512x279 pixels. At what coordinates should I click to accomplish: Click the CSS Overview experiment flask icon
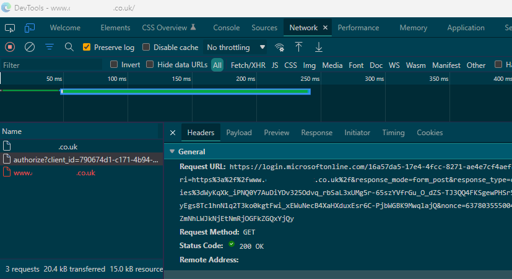193,27
